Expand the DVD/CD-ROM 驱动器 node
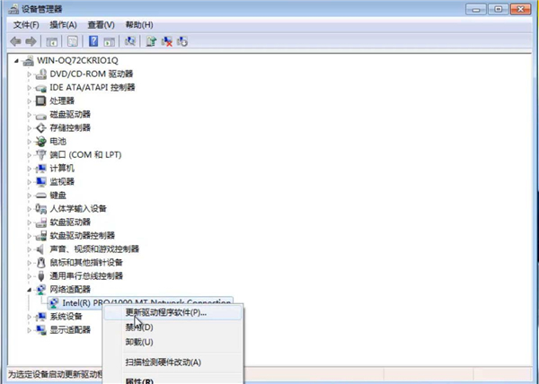 30,74
